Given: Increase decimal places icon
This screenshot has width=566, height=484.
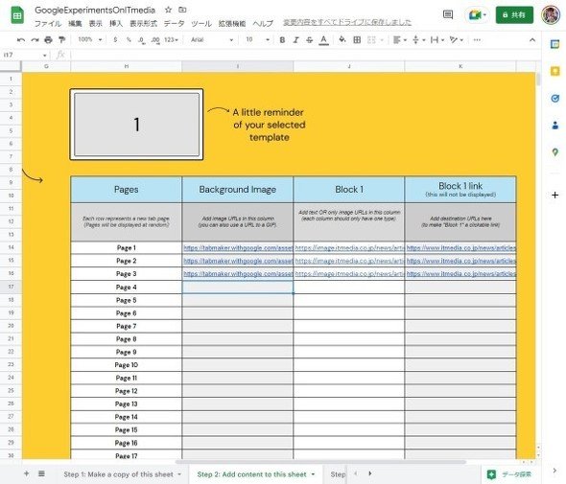Looking at the screenshot, I should point(155,40).
